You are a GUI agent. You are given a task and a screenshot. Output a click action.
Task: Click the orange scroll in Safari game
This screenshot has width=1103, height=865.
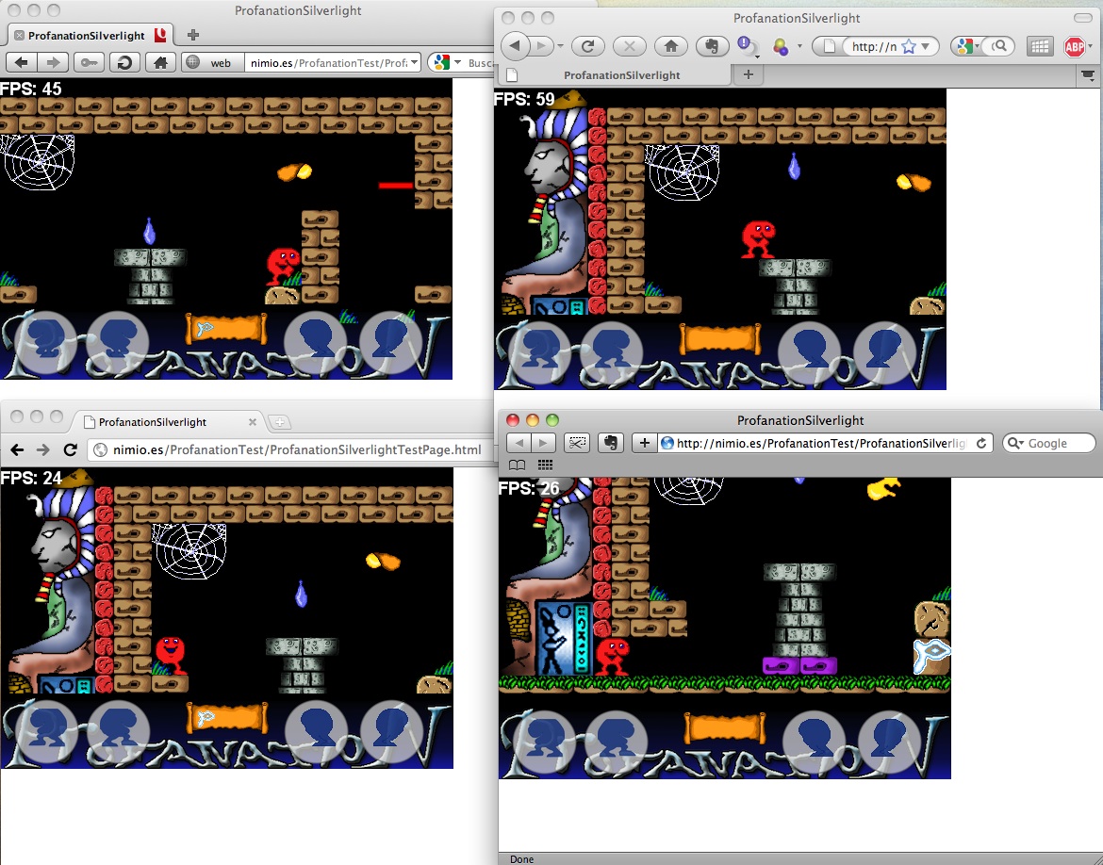click(x=725, y=727)
